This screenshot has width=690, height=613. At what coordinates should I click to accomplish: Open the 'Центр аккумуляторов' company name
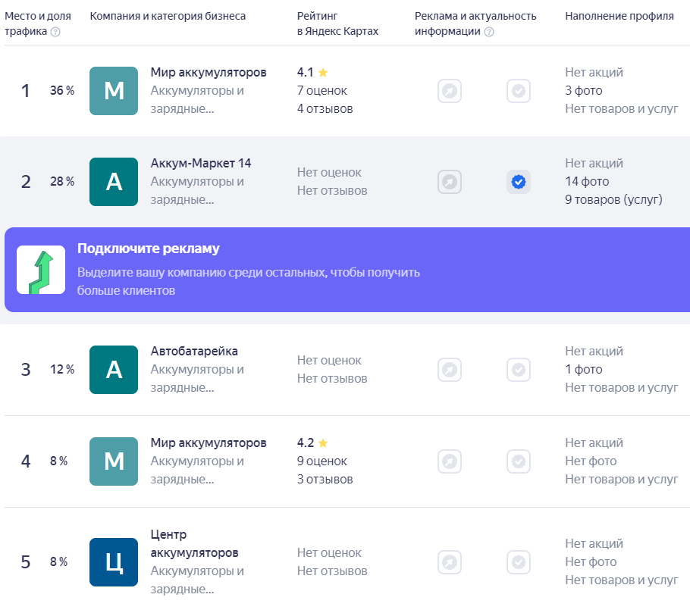[195, 543]
